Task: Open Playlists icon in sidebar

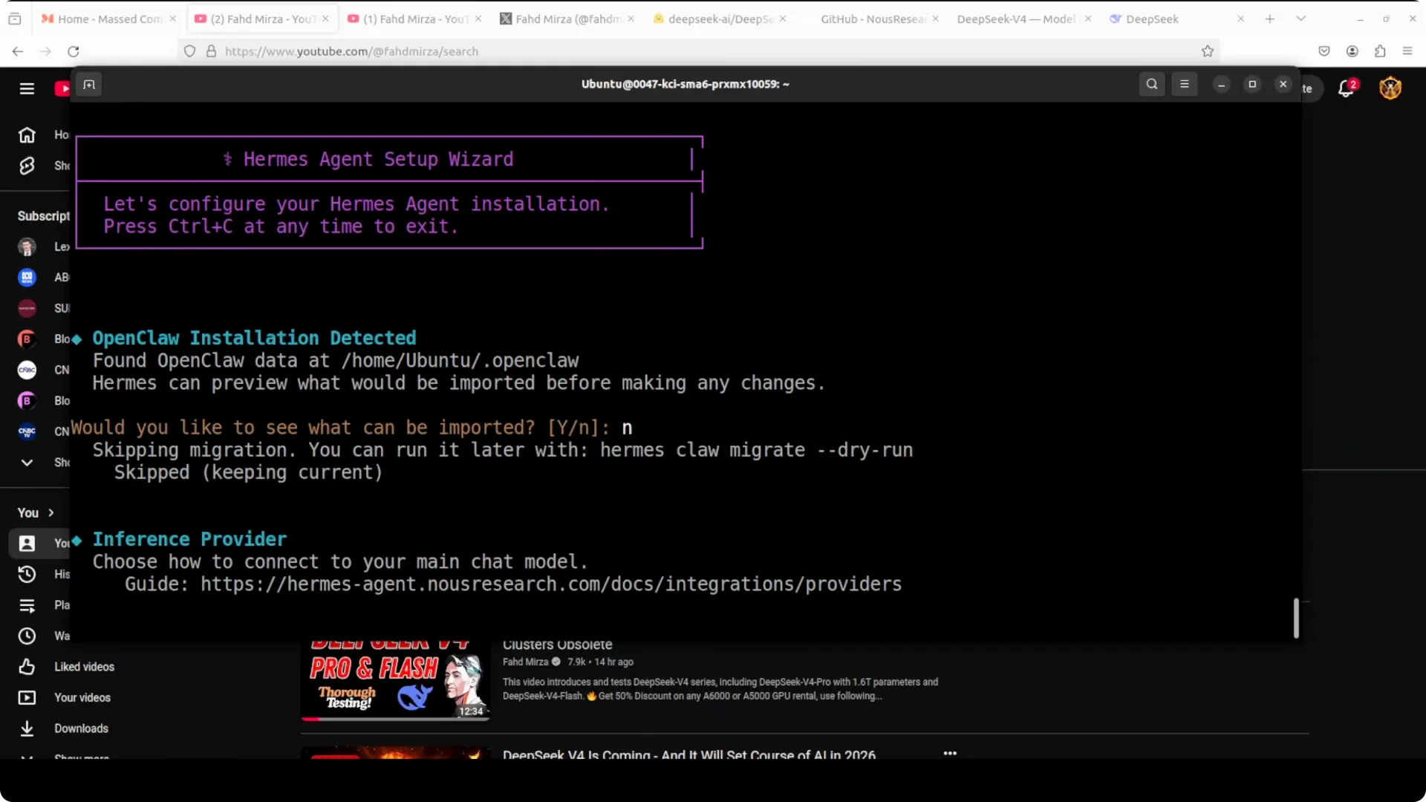Action: tap(27, 605)
